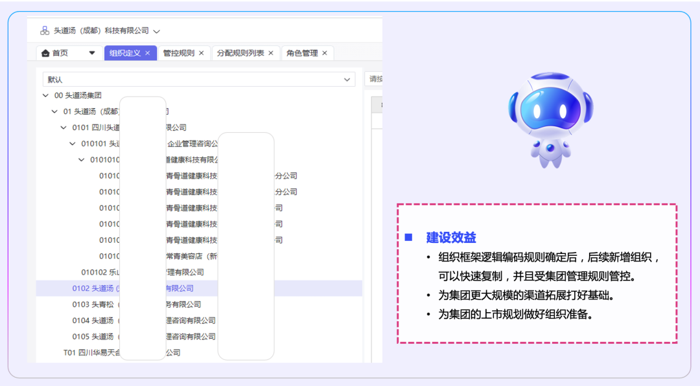Close the 分配规则列表 tab
700x386 pixels.
pyautogui.click(x=271, y=53)
